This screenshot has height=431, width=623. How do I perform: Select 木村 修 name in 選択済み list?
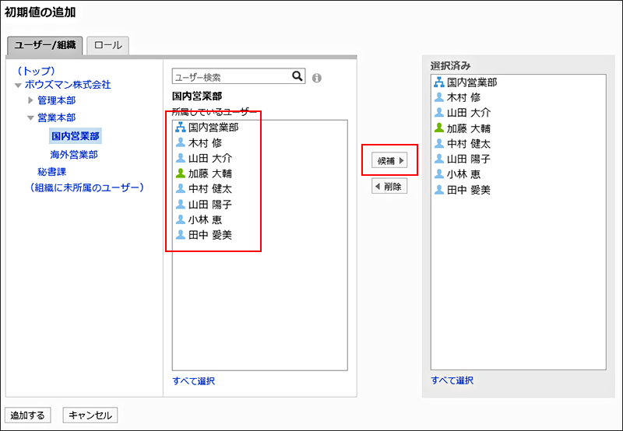pos(463,97)
